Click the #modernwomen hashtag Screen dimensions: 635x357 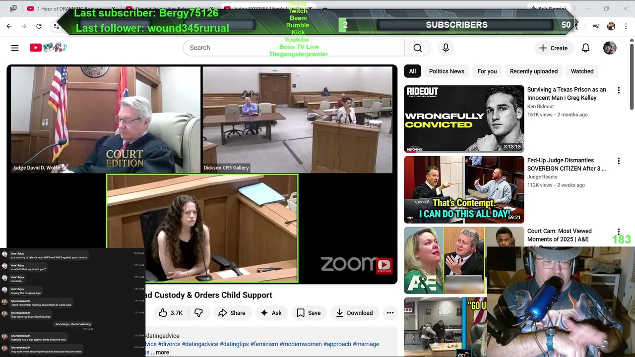tap(301, 344)
